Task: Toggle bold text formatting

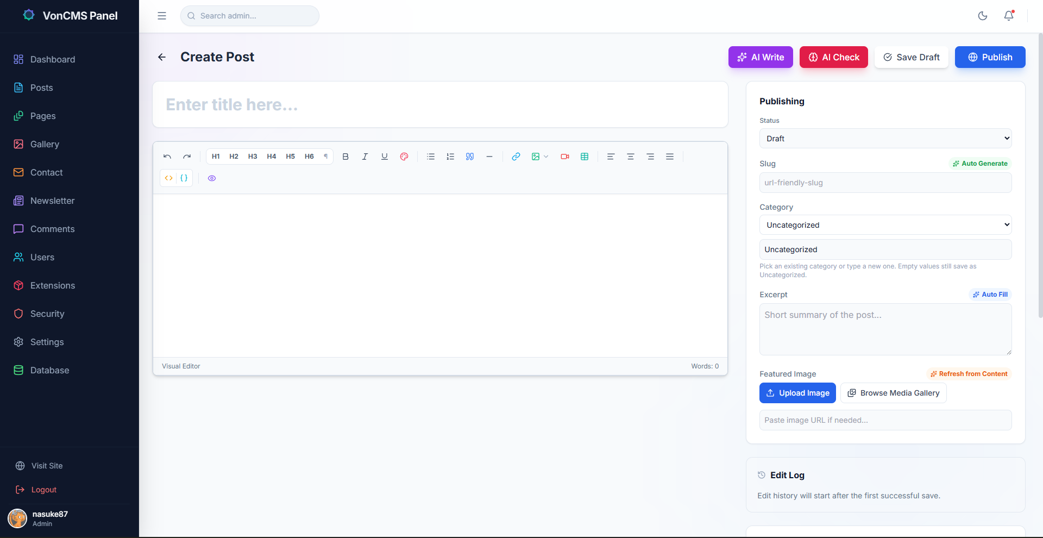Action: click(x=345, y=157)
